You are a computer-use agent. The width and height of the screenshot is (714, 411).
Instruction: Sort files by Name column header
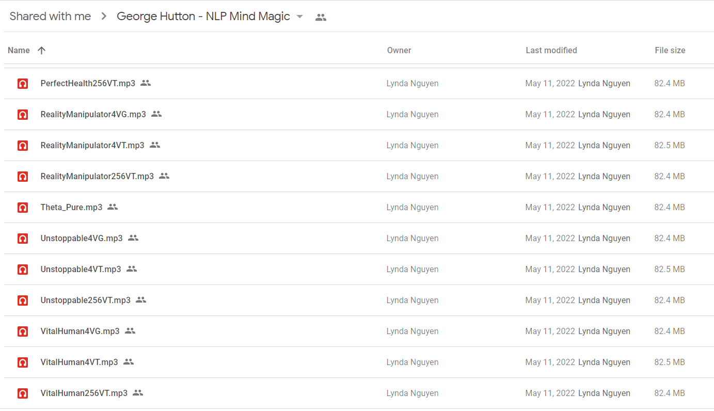[x=19, y=50]
